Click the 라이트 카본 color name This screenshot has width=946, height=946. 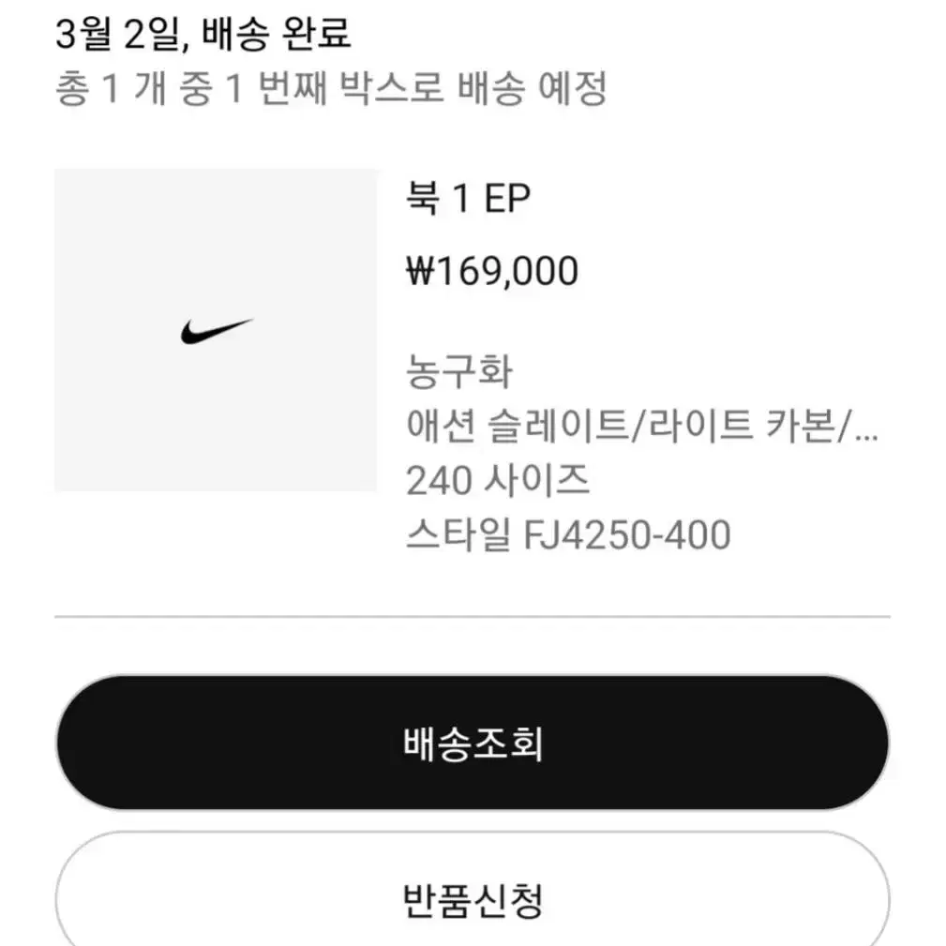click(x=742, y=426)
